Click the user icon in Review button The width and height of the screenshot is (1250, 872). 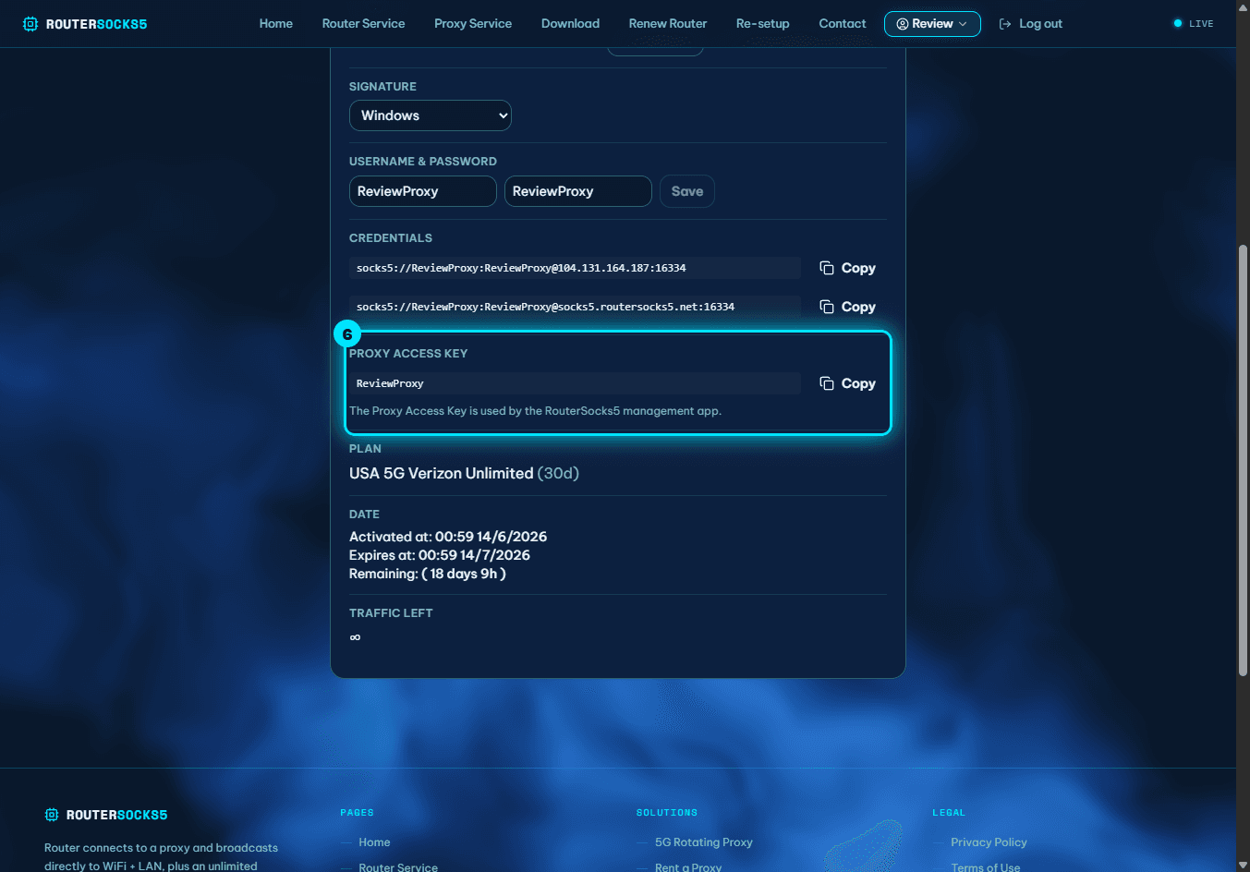(903, 24)
